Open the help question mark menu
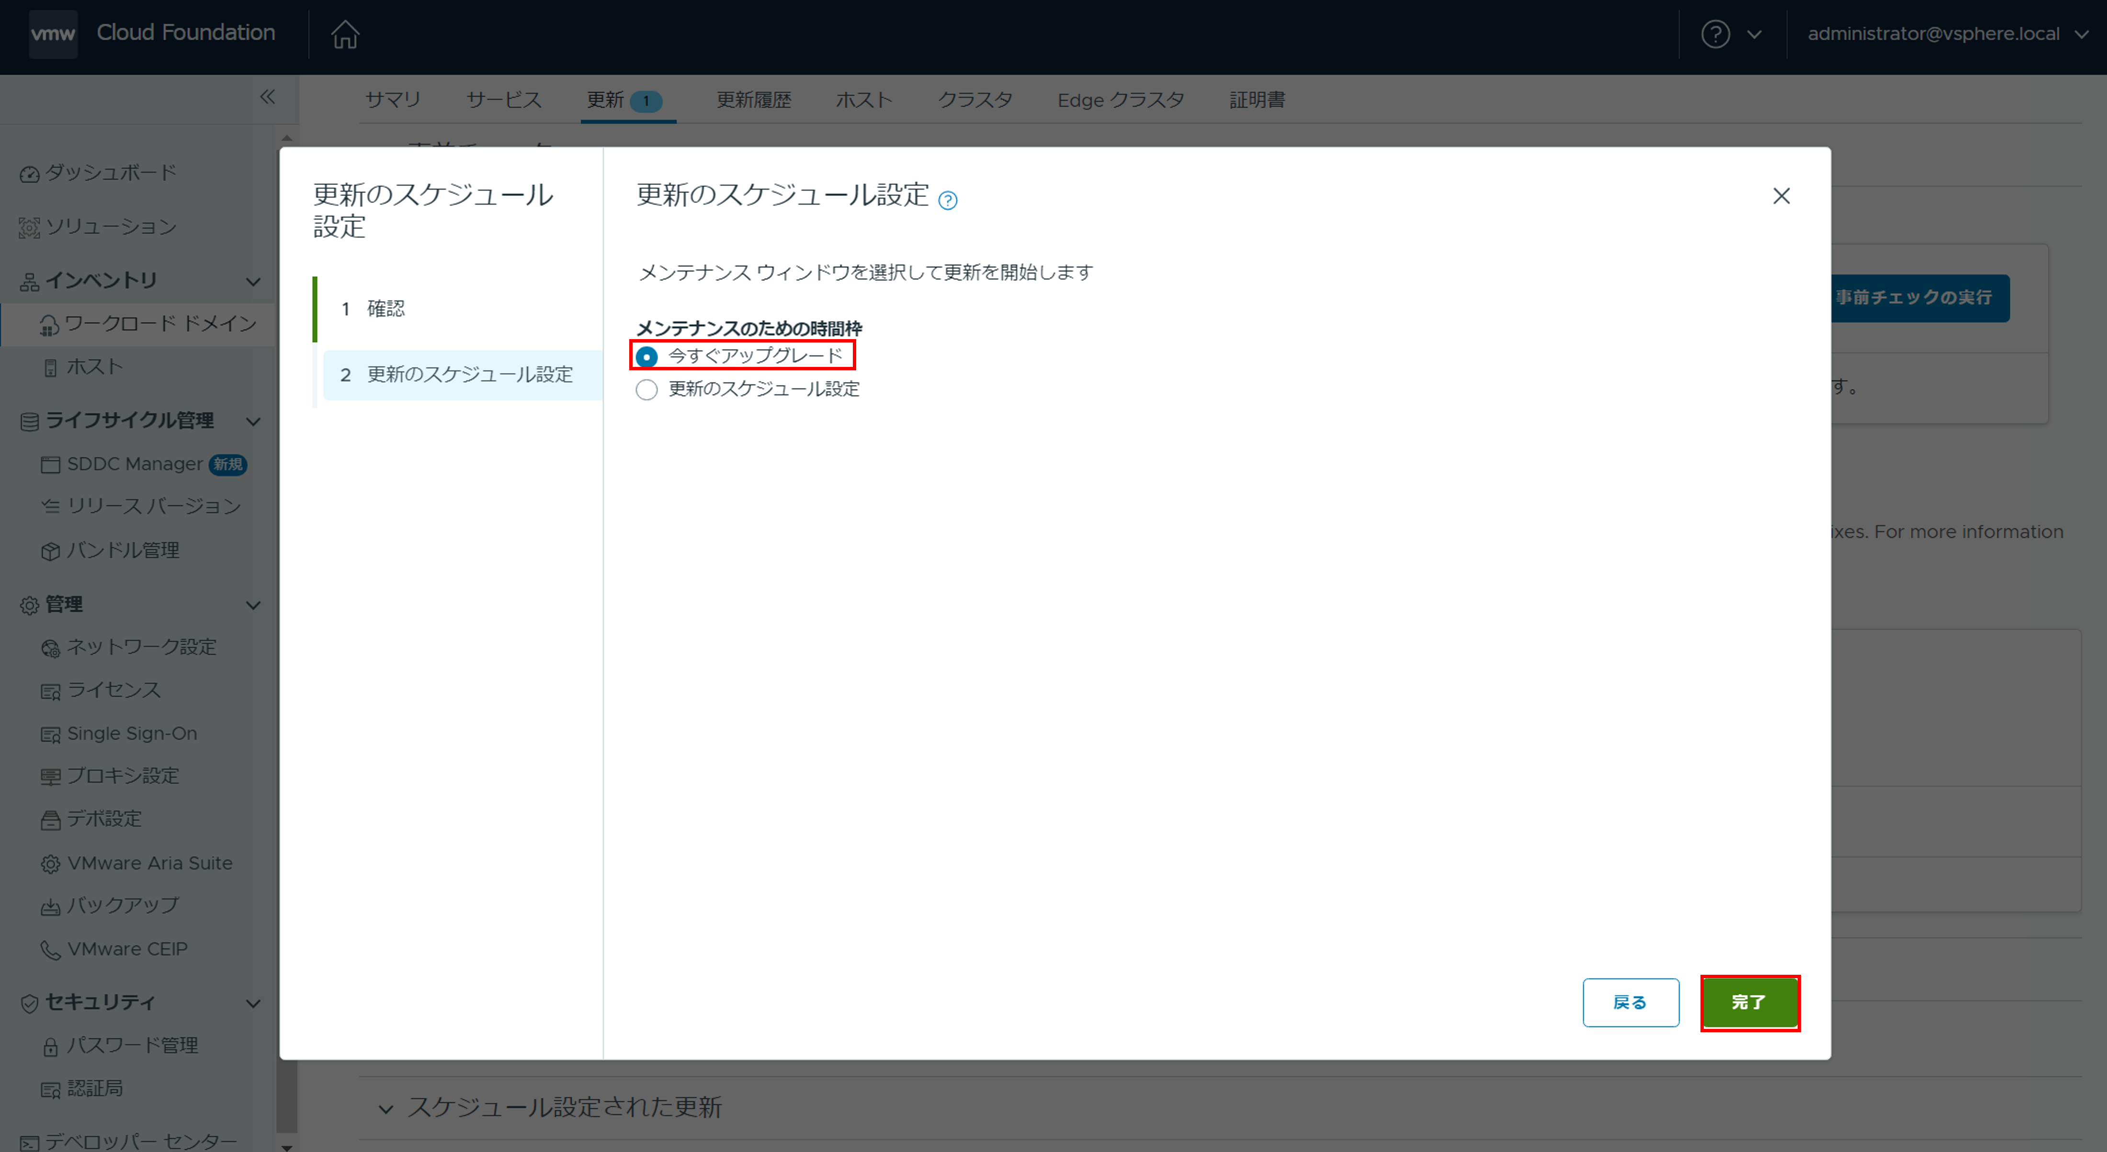 [x=1716, y=34]
